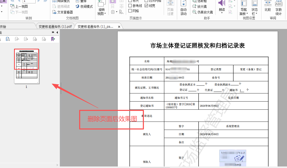Click the horizontal scrollbar in the thumbnail panel
Screen dimensions: 287x168
[x=29, y=165]
